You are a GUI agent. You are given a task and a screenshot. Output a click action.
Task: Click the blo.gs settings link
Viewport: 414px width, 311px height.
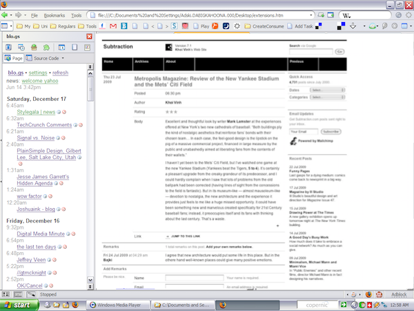click(x=38, y=73)
